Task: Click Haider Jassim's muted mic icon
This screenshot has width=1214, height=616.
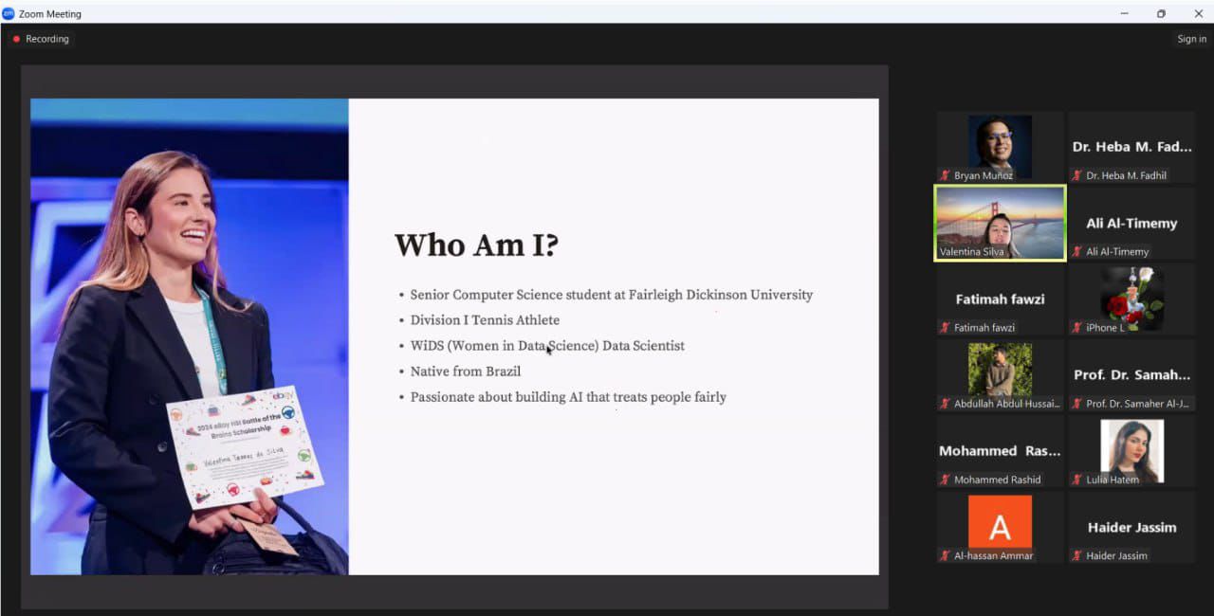Action: tap(1077, 555)
